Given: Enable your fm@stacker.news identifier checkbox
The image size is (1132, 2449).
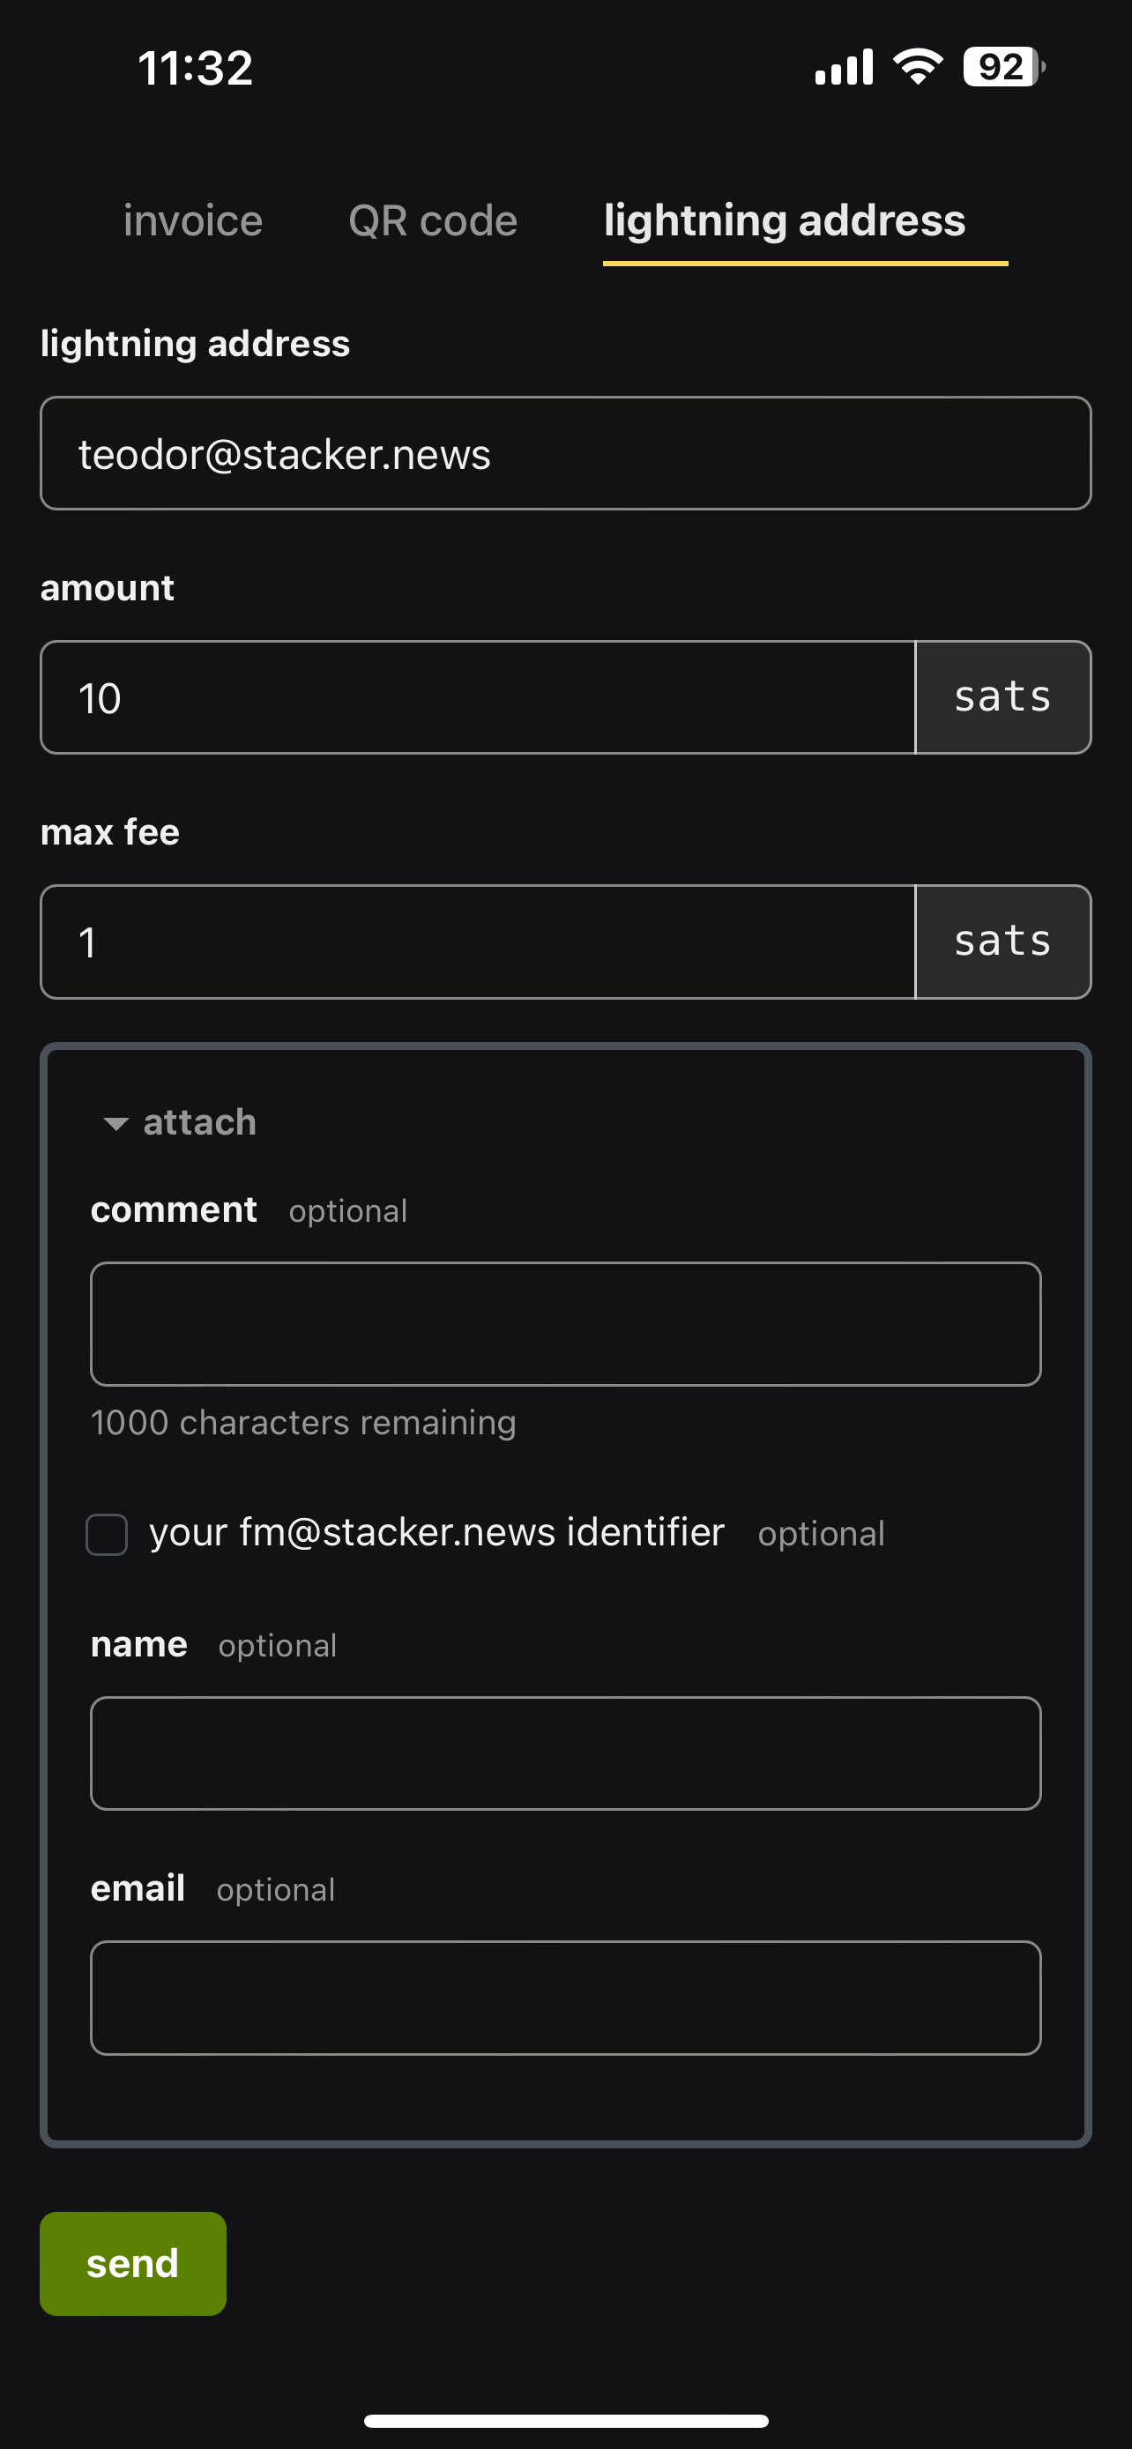Looking at the screenshot, I should point(108,1535).
